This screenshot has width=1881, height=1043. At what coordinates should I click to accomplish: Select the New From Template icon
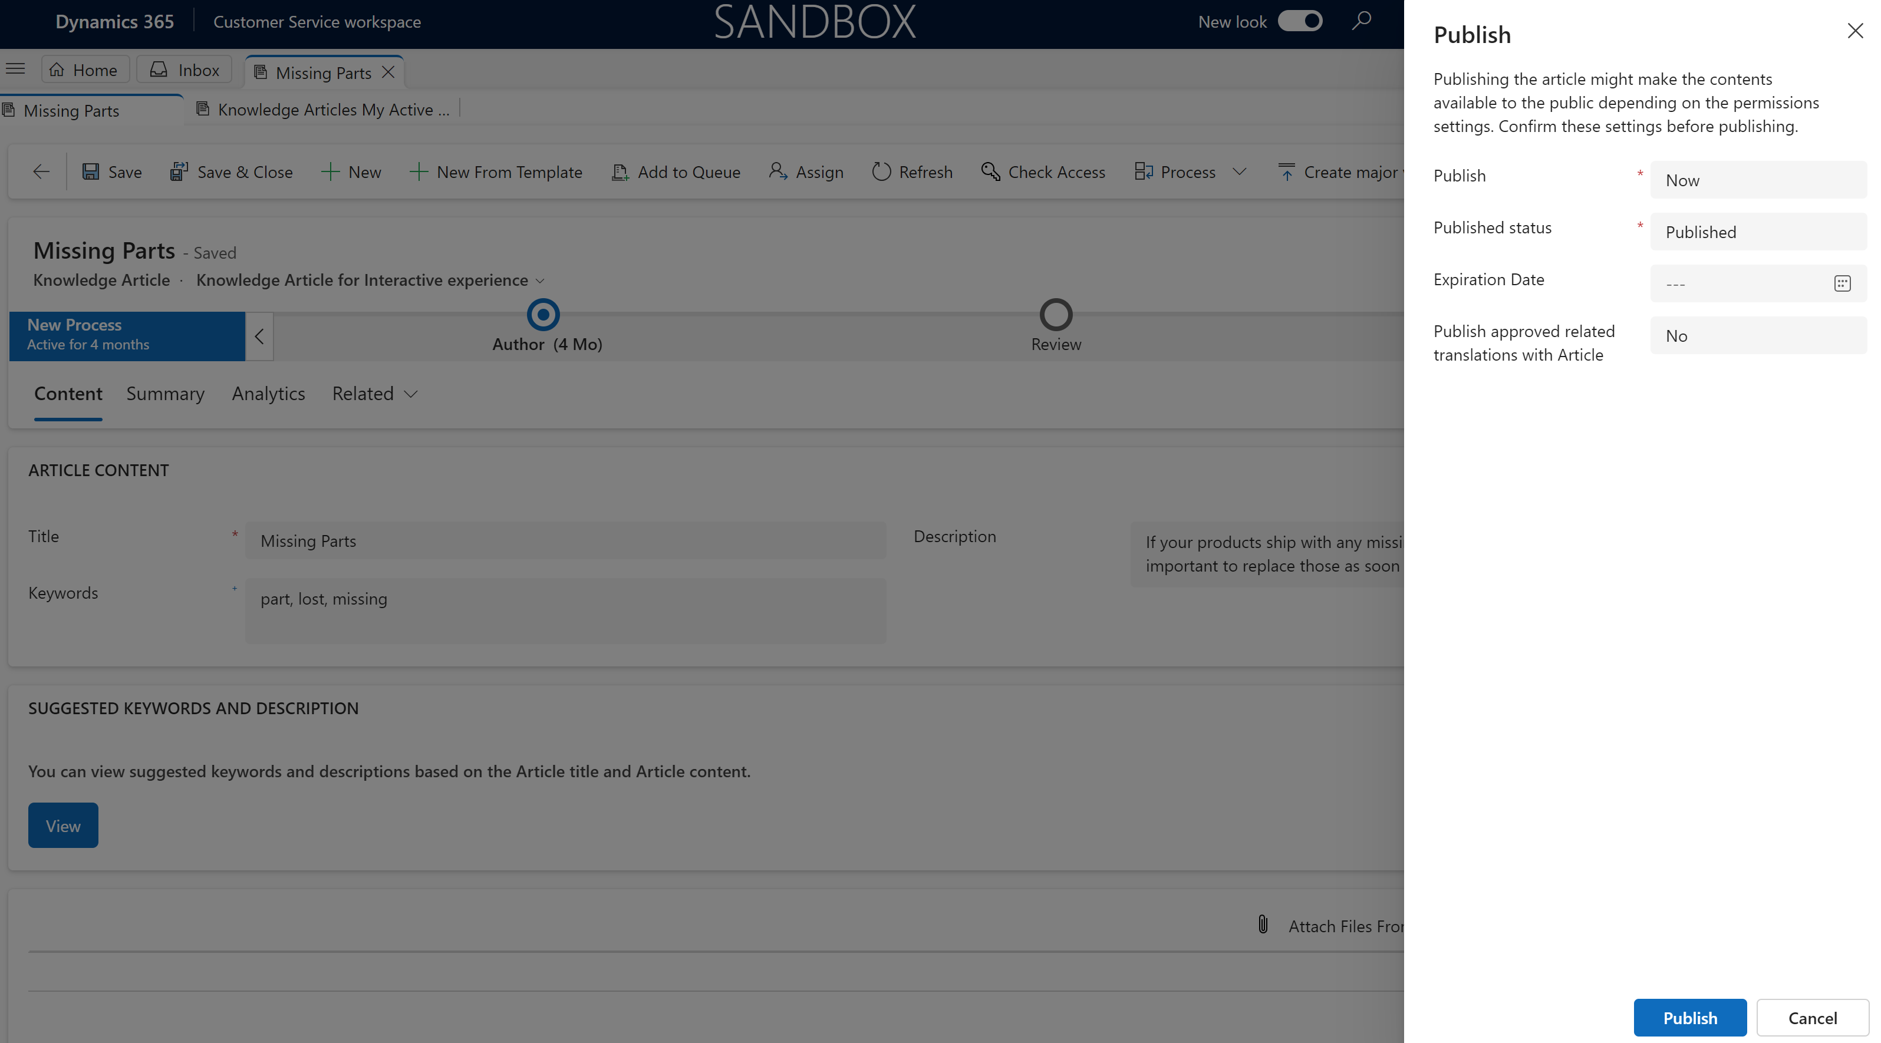click(x=417, y=171)
